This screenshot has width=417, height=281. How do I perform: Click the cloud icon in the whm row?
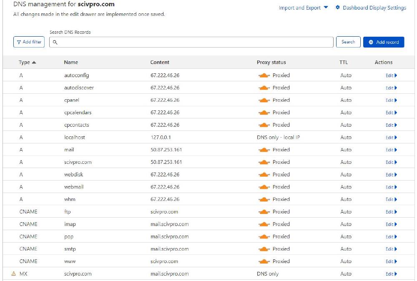[264, 199]
